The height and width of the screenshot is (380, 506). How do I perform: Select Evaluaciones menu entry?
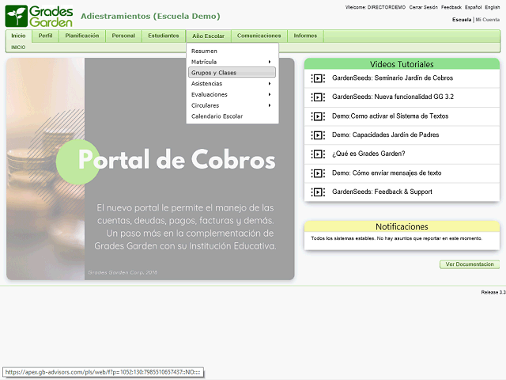coord(232,95)
